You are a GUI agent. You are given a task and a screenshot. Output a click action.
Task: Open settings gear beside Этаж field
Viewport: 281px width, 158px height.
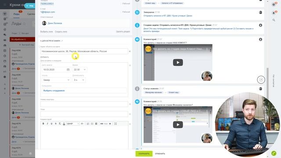[x=130, y=114]
